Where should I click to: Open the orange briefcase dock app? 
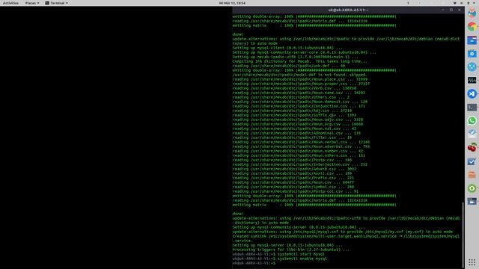click(472, 174)
